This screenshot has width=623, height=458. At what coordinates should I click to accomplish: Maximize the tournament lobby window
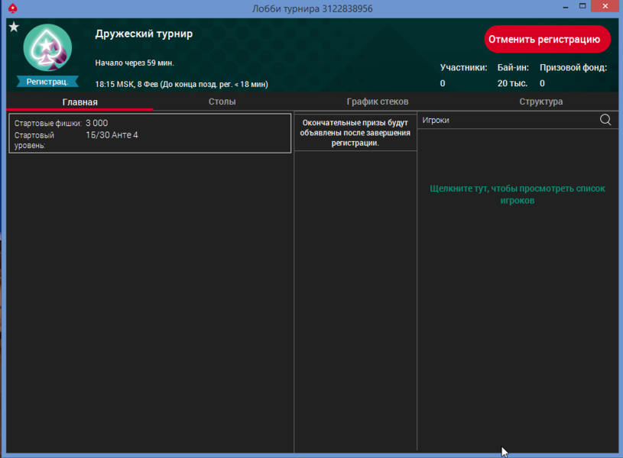tap(582, 6)
